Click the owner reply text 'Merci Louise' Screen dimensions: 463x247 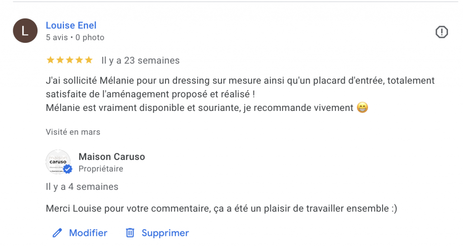221,209
